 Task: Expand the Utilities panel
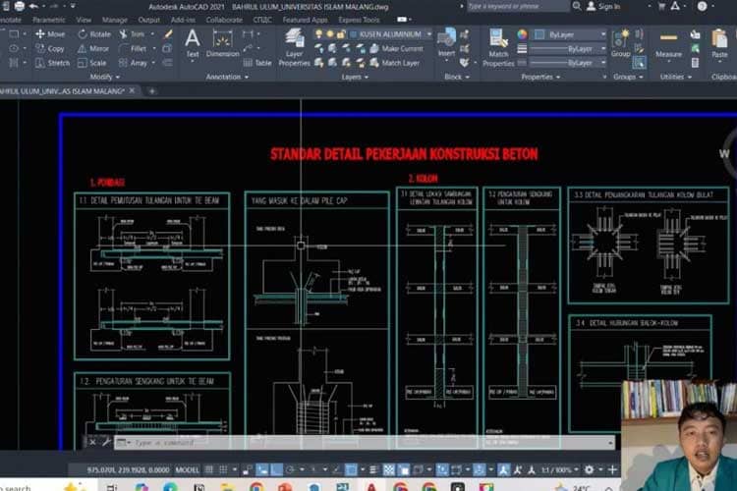pos(676,77)
